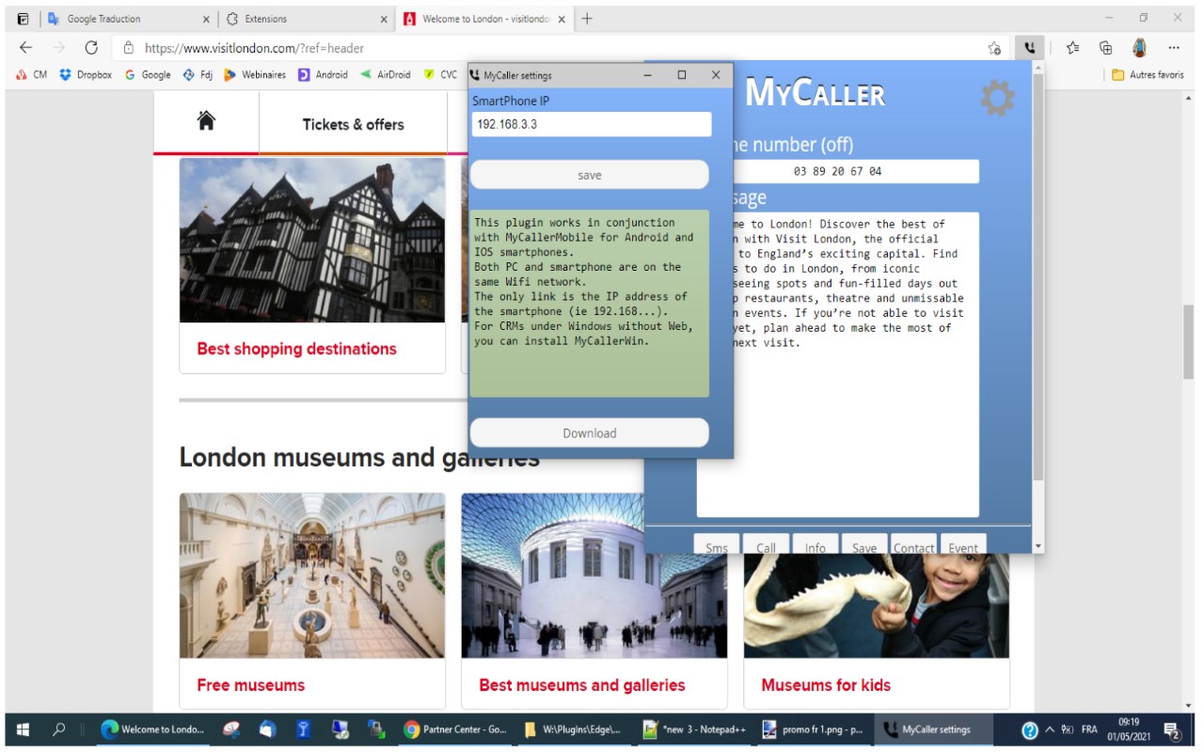Add page to favorites star icon

coord(994,48)
